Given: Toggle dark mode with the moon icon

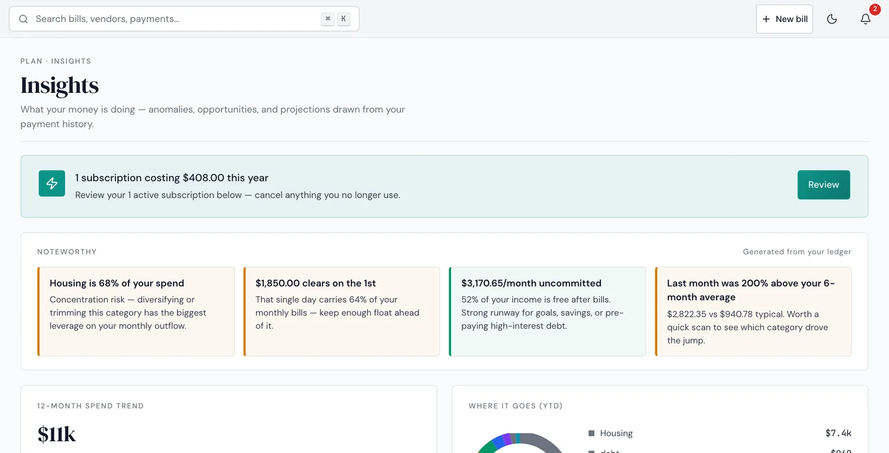Looking at the screenshot, I should (832, 19).
